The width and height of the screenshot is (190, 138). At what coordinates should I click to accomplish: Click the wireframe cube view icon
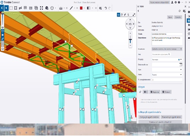(52, 8)
